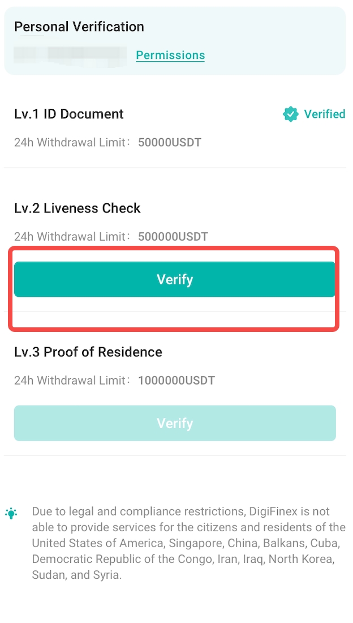Select the Lv.1 ID Document section header
The image size is (353, 623).
point(68,114)
